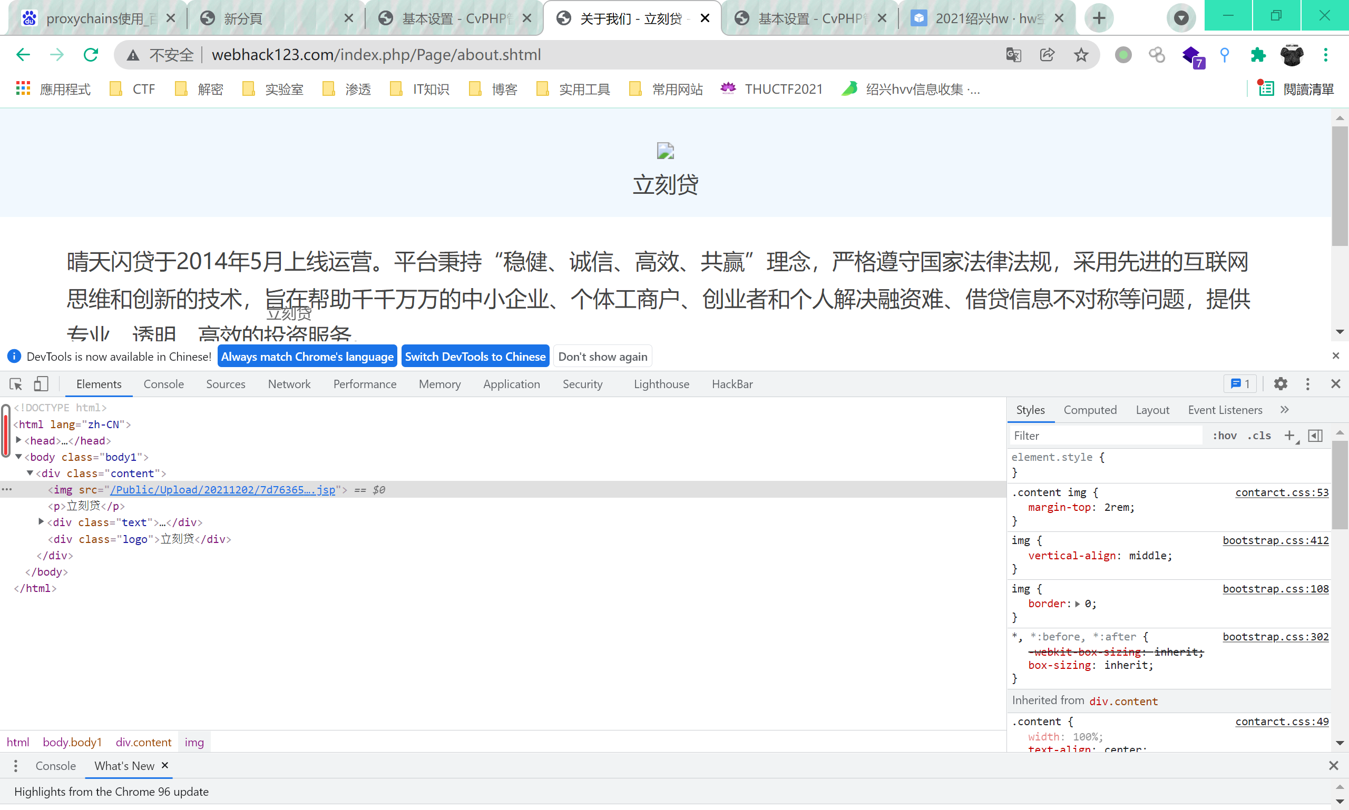Switch to 2021绍兴hw browser tab
Viewport: 1349px width, 810px height.
(x=987, y=18)
